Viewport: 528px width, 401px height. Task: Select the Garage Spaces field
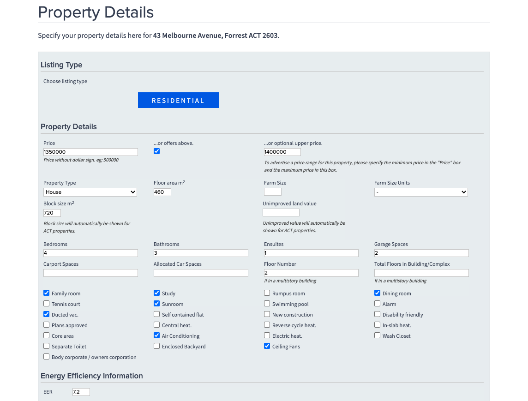tap(421, 253)
